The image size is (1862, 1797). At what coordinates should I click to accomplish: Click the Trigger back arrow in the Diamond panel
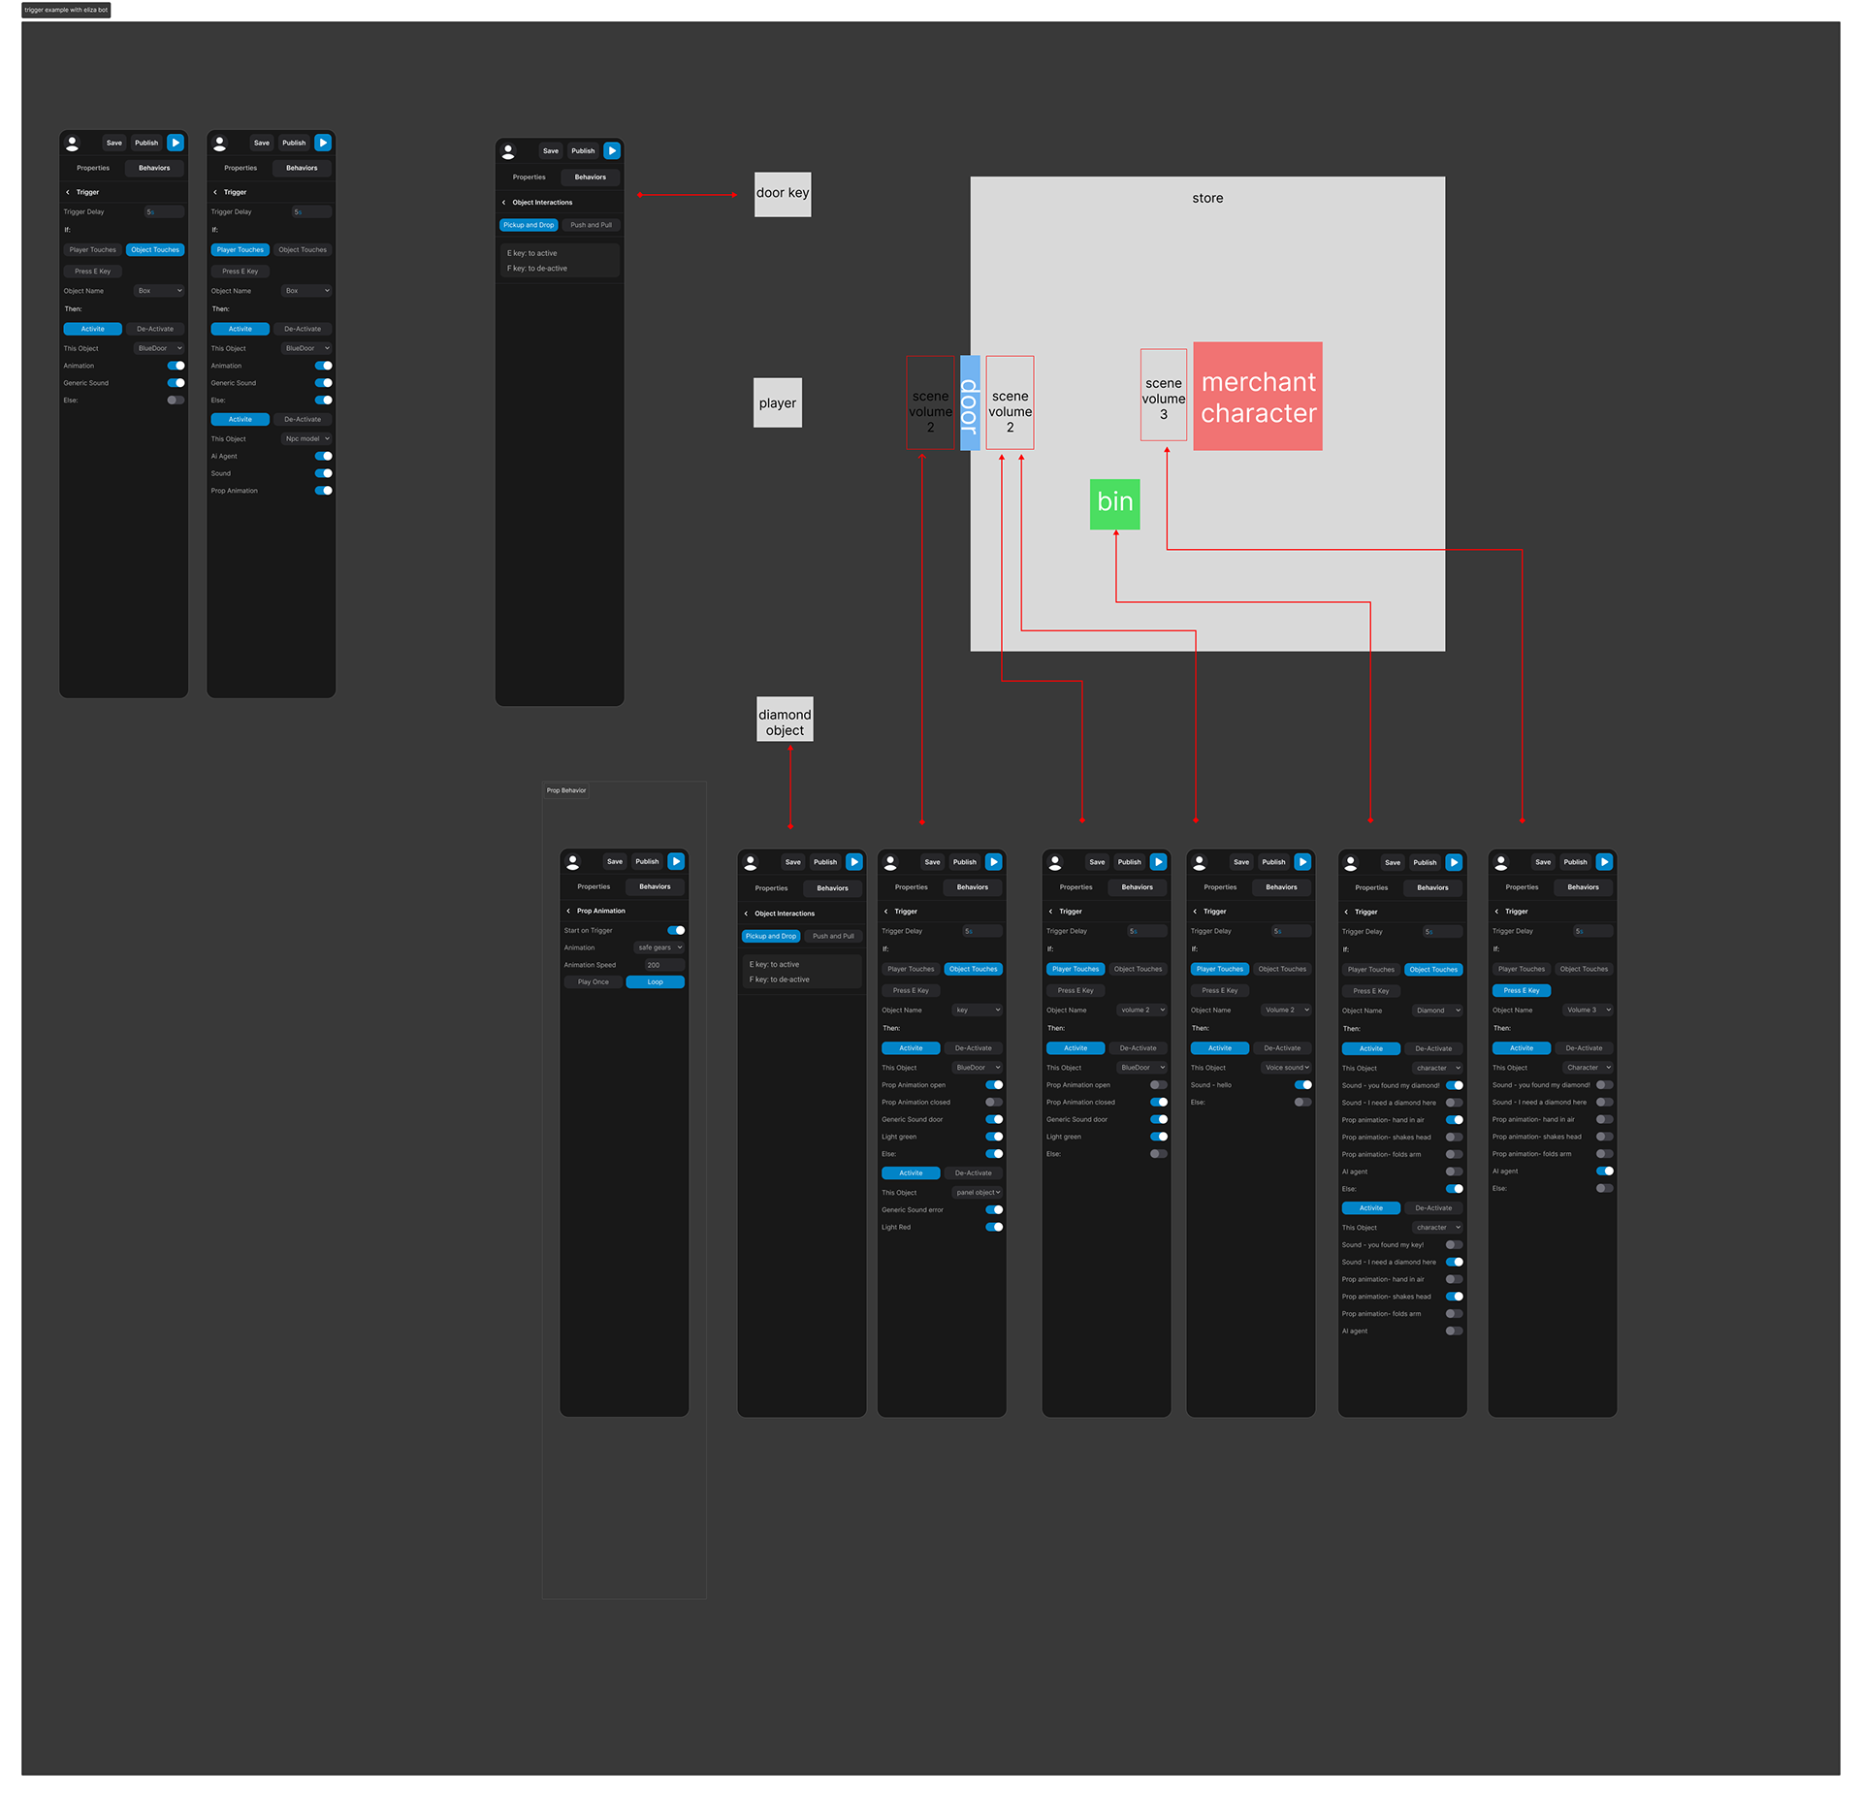1346,912
